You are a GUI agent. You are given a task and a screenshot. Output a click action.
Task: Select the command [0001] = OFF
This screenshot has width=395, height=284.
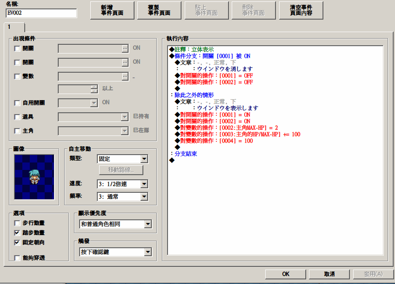click(214, 75)
